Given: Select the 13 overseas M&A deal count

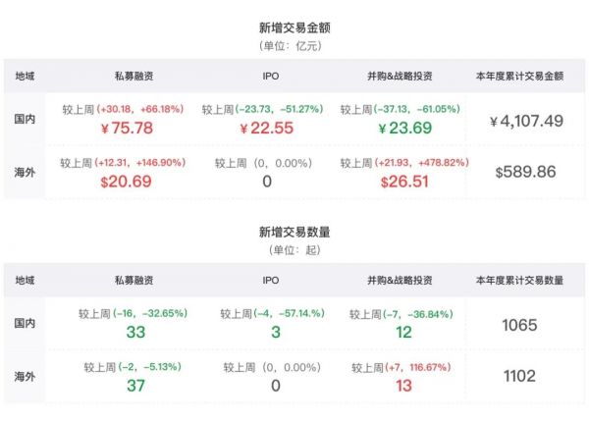Looking at the screenshot, I should (402, 386).
